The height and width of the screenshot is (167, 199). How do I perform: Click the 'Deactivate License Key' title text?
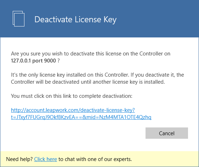click(x=75, y=19)
